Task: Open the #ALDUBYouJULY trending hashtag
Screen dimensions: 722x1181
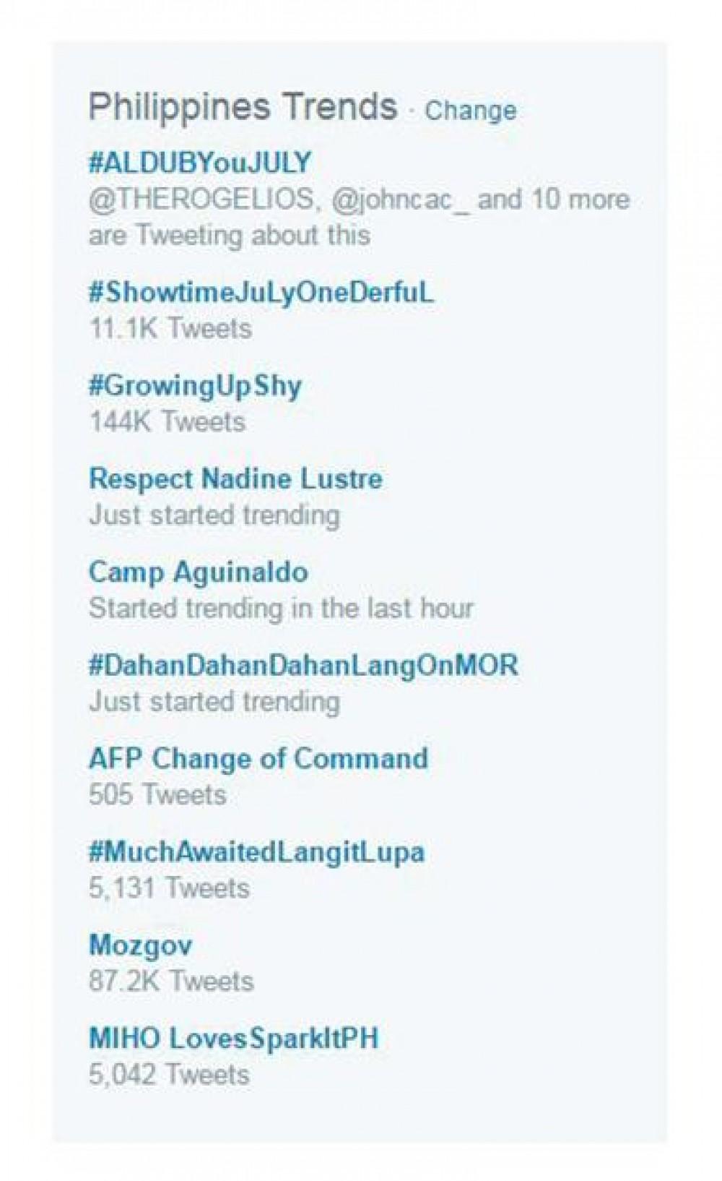Action: 200,163
